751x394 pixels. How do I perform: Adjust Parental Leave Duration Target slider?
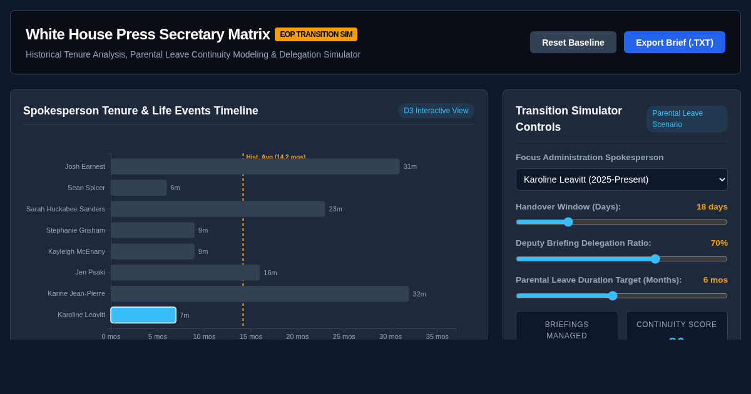point(621,296)
